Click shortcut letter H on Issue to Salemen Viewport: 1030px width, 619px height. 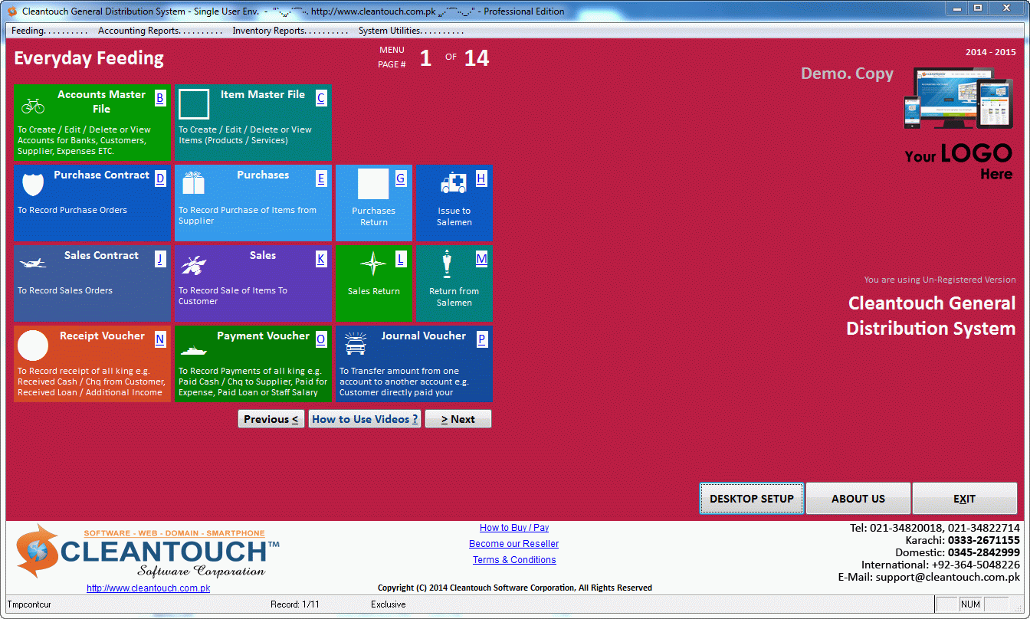[x=481, y=178]
